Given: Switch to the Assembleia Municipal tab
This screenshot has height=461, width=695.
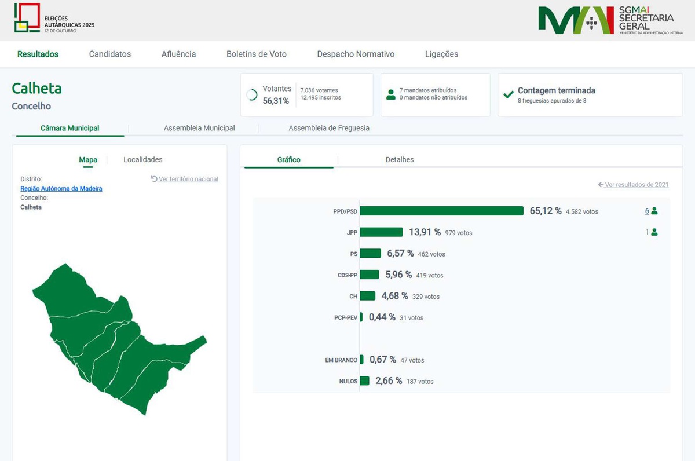Looking at the screenshot, I should point(199,128).
